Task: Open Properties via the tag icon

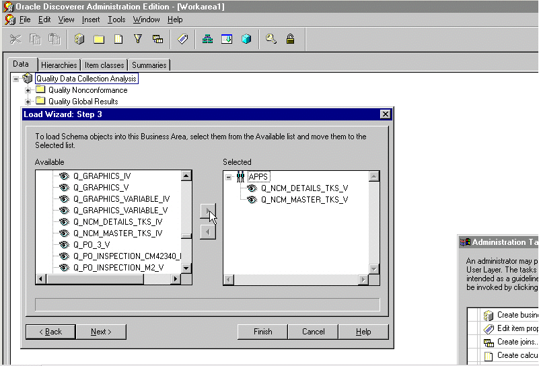Action: [182, 39]
